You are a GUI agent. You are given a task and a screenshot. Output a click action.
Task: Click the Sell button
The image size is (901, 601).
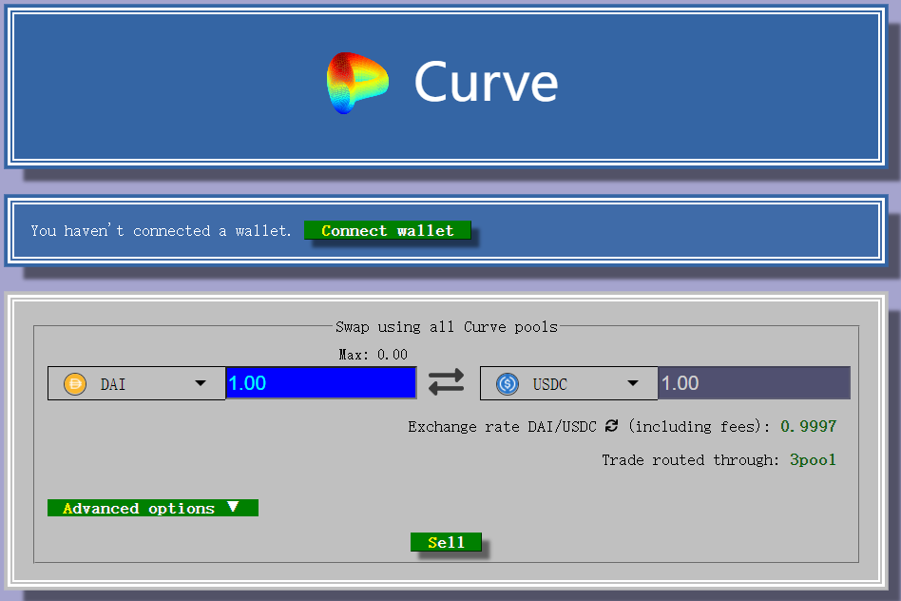coord(447,542)
